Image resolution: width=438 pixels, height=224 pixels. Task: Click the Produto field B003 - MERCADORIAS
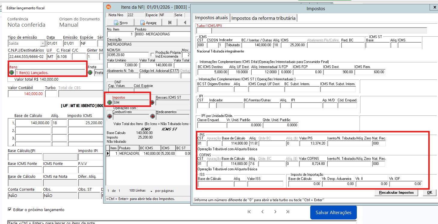tap(162, 34)
